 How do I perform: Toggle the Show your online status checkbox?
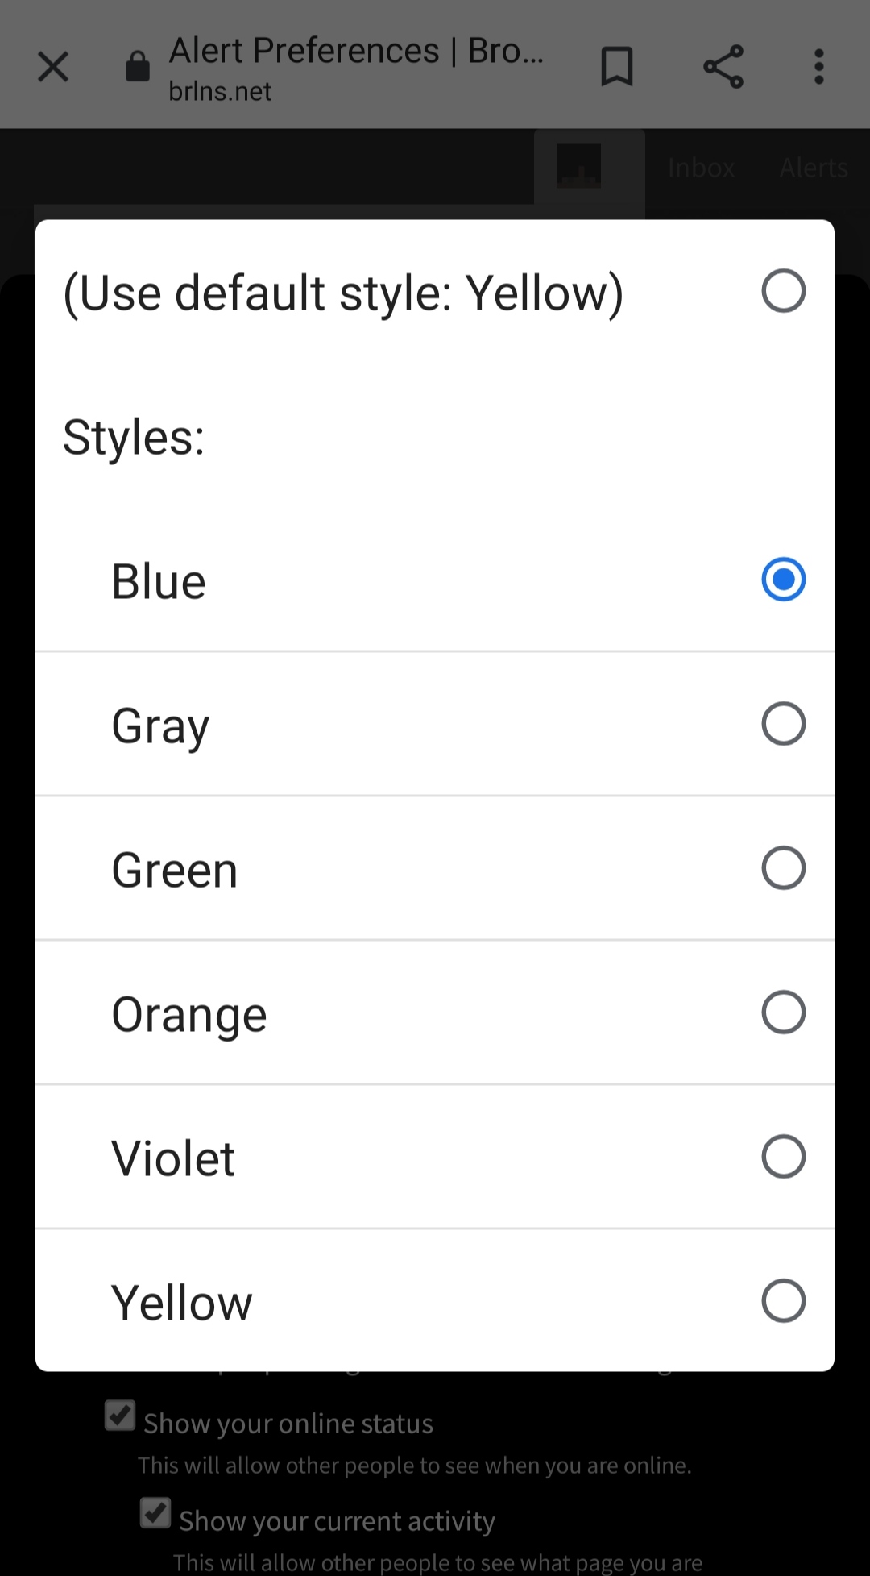coord(120,1416)
